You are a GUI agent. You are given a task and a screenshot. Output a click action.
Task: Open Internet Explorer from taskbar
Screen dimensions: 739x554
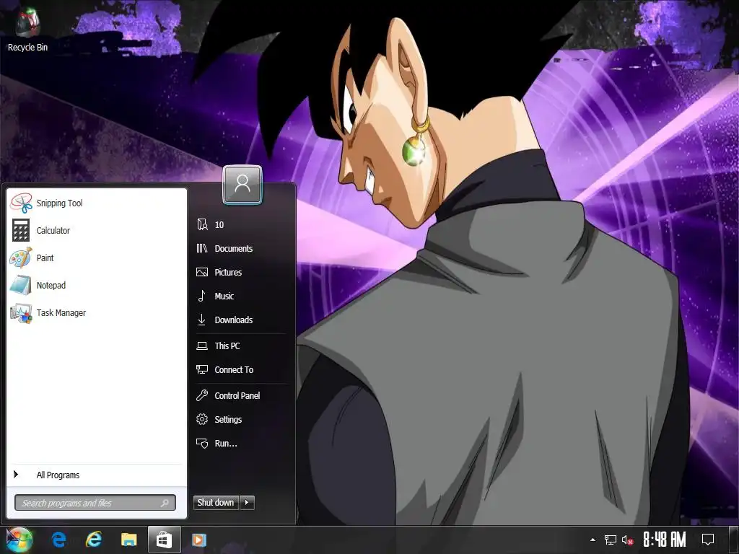pos(94,540)
